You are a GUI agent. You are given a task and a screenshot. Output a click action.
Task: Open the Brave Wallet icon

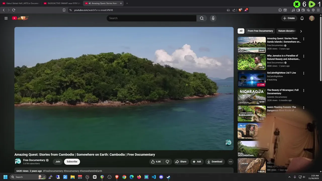pos(303,10)
